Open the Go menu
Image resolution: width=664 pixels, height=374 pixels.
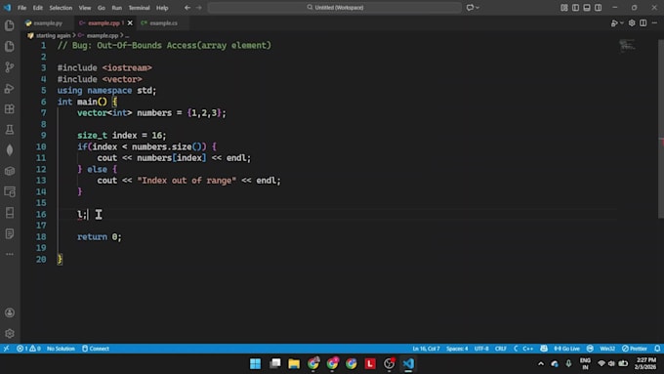102,8
